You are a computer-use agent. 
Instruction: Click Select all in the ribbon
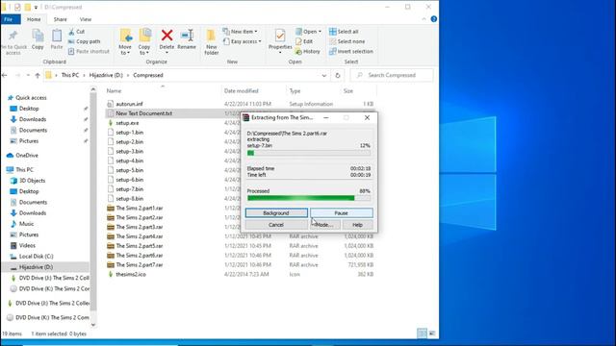(x=344, y=32)
